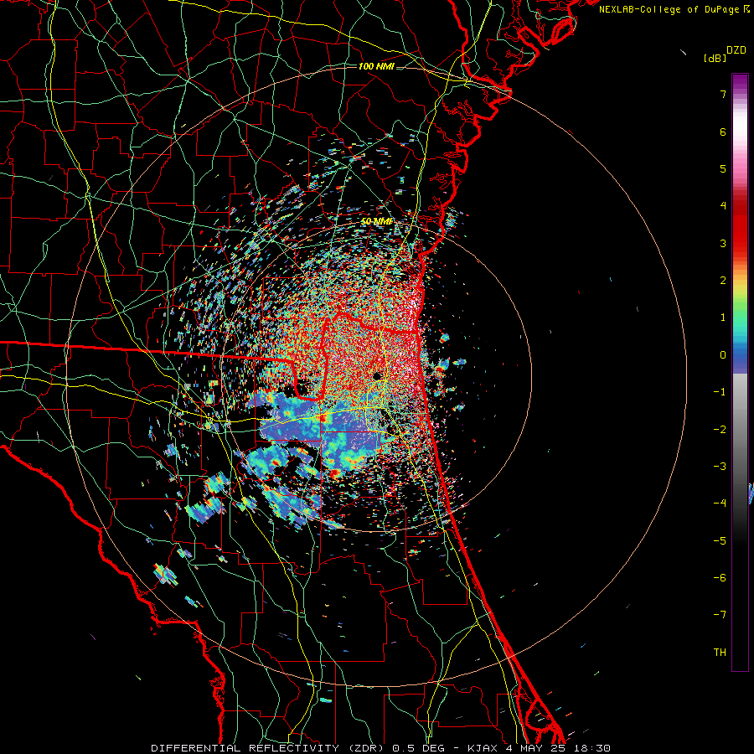
Task: Click the -4 tick label on the dB scale
Action: [x=720, y=504]
